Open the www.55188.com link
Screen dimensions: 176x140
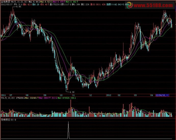[x=153, y=5]
